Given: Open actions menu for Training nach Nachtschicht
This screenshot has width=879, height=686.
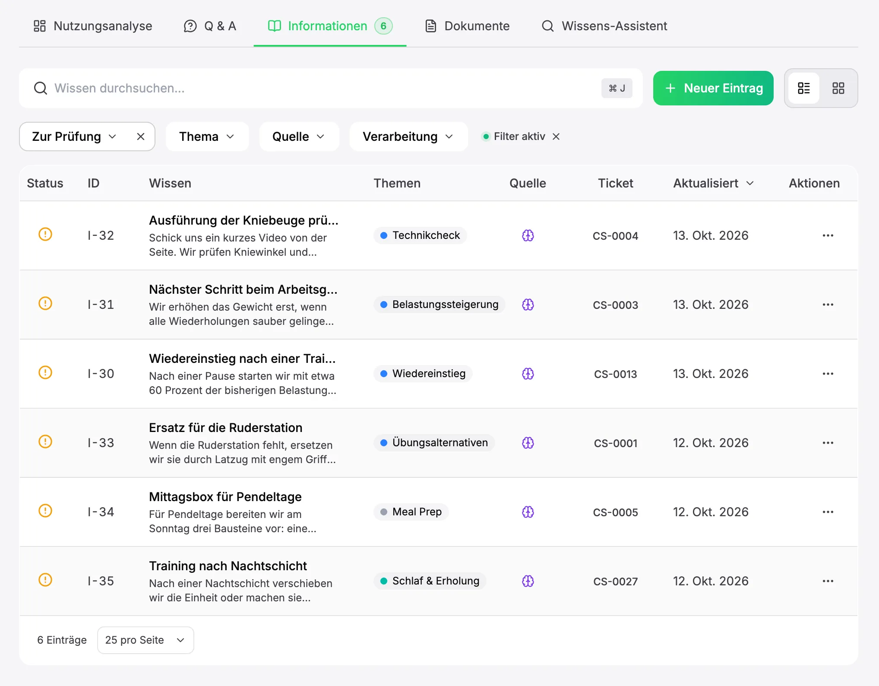Looking at the screenshot, I should [x=828, y=581].
